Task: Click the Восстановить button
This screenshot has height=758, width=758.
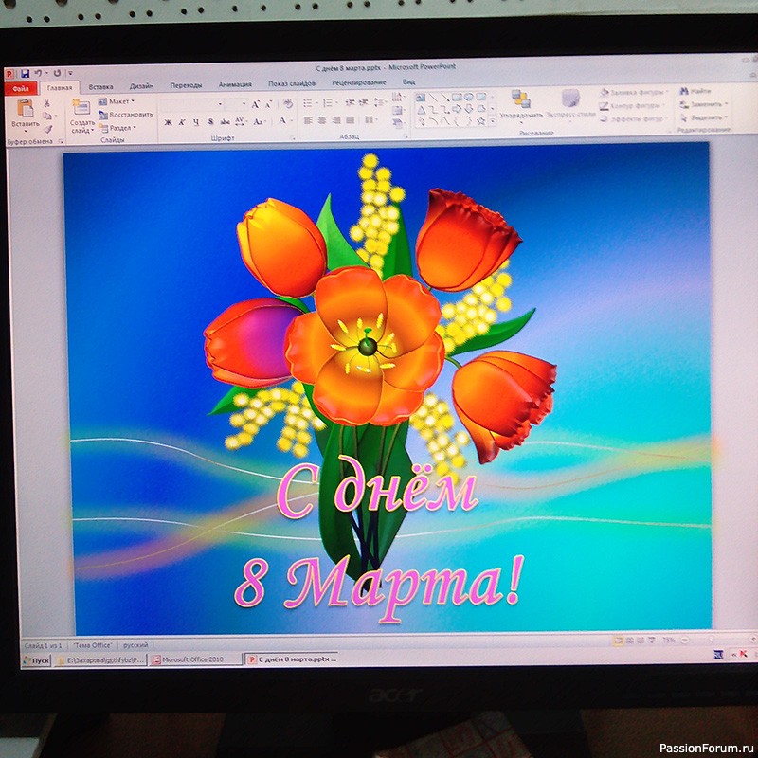Action: [x=126, y=114]
